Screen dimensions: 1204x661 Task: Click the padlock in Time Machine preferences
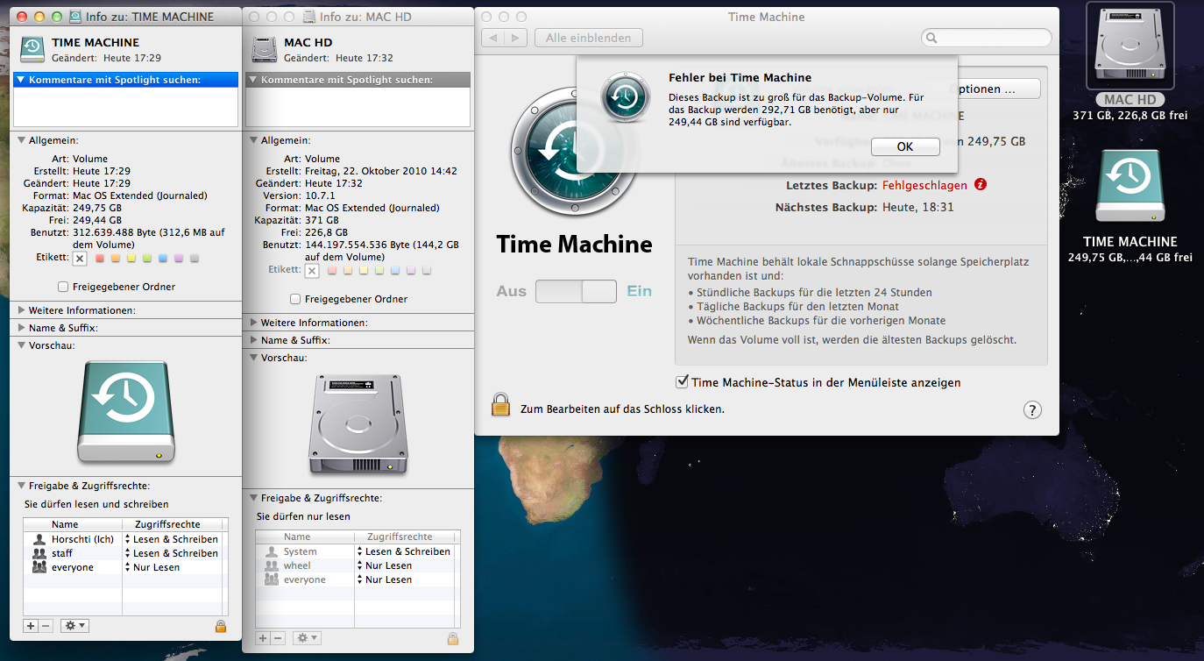coord(500,405)
